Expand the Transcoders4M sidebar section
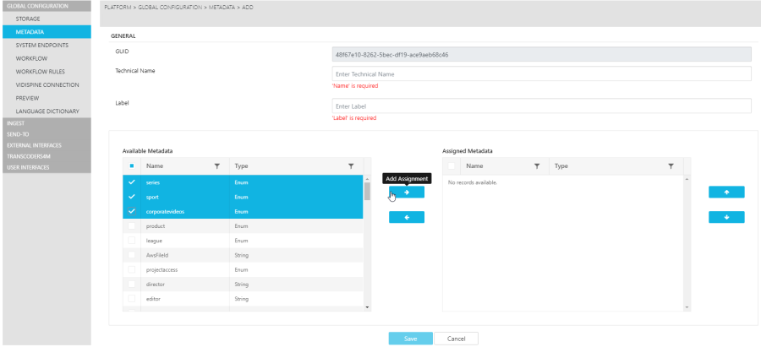 click(29, 156)
